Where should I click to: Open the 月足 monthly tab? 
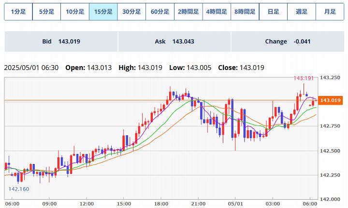[x=330, y=12]
